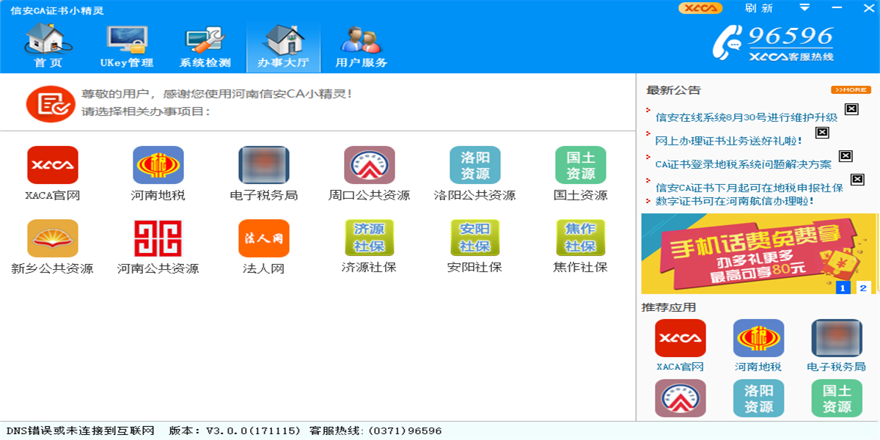Expand the title bar dropdown arrow menu
880x440 pixels.
804,8
